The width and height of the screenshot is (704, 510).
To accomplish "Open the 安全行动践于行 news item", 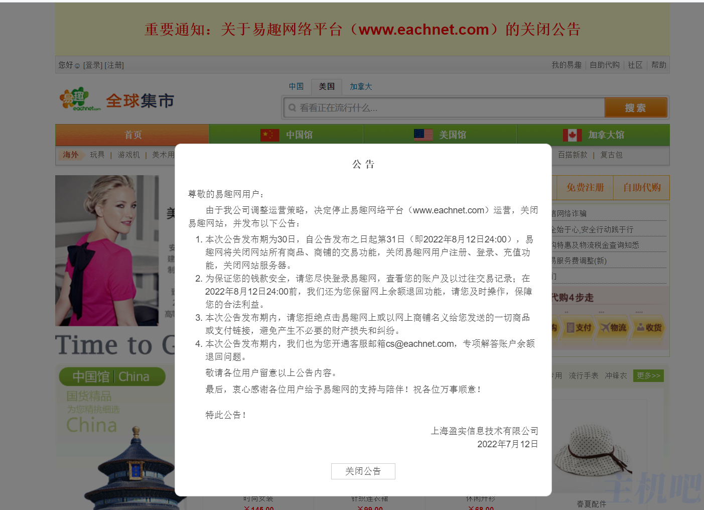I will tap(593, 229).
